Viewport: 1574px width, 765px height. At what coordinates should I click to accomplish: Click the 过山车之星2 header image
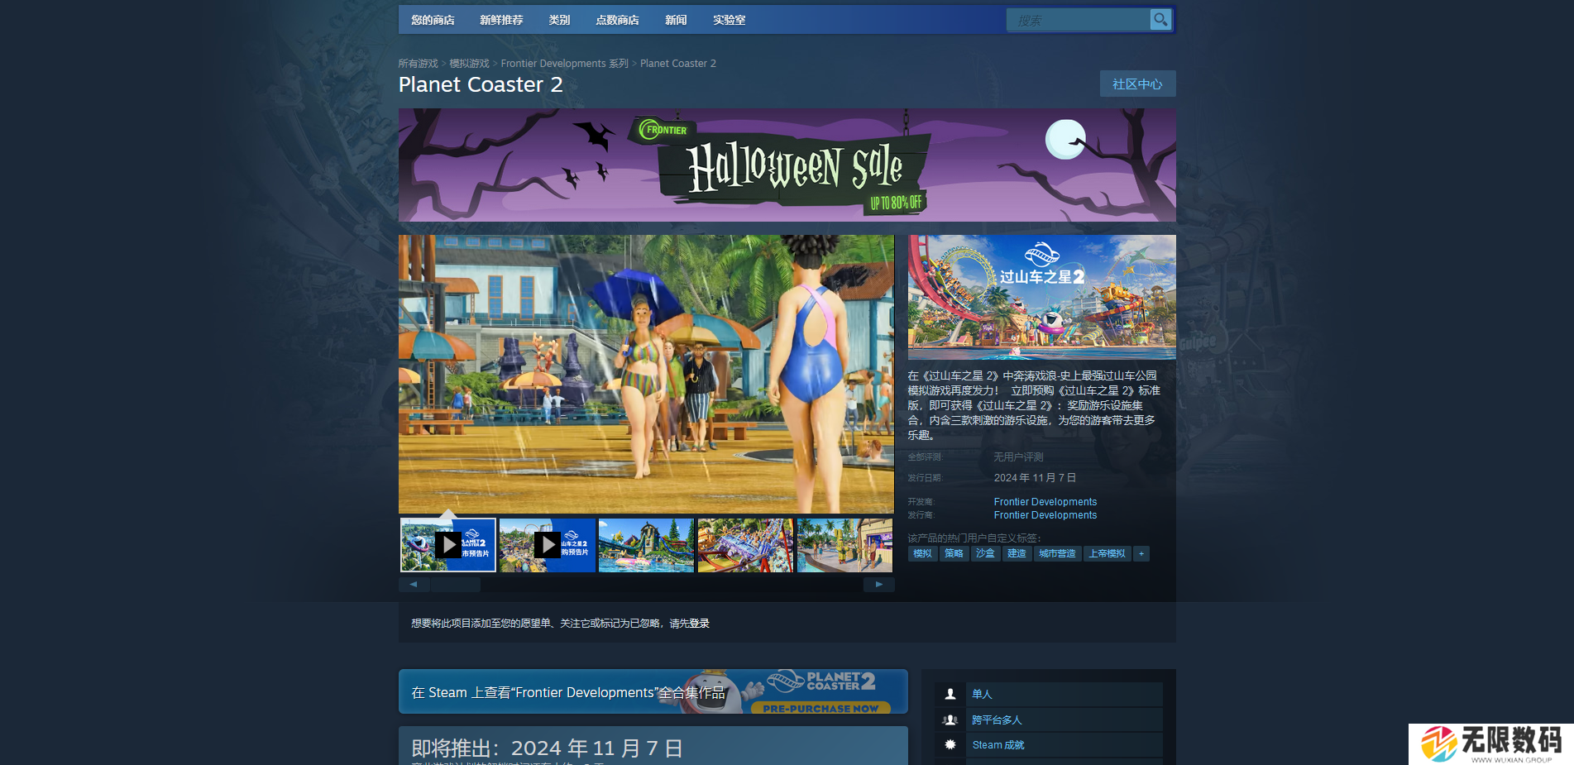(1041, 297)
